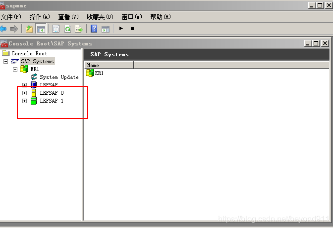The image size is (333, 228).
Task: Expand the LRPSAP database node
Action: pyautogui.click(x=24, y=85)
